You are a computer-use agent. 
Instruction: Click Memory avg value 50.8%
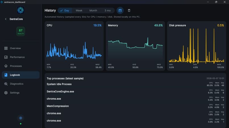(136, 68)
